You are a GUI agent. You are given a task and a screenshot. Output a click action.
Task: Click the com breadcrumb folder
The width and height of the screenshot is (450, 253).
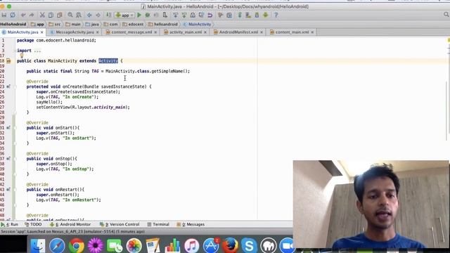(x=110, y=25)
